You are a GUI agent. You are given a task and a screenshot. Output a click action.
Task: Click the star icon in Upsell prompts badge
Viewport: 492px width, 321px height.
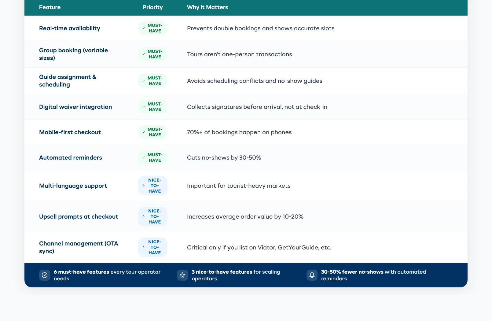click(143, 216)
